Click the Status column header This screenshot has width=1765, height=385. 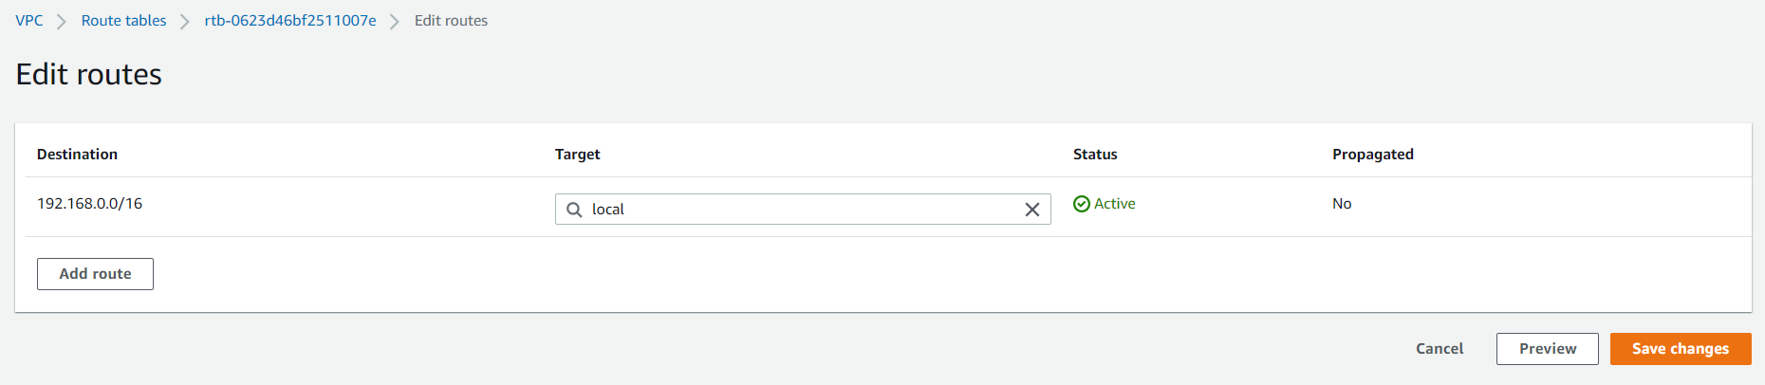1095,155
